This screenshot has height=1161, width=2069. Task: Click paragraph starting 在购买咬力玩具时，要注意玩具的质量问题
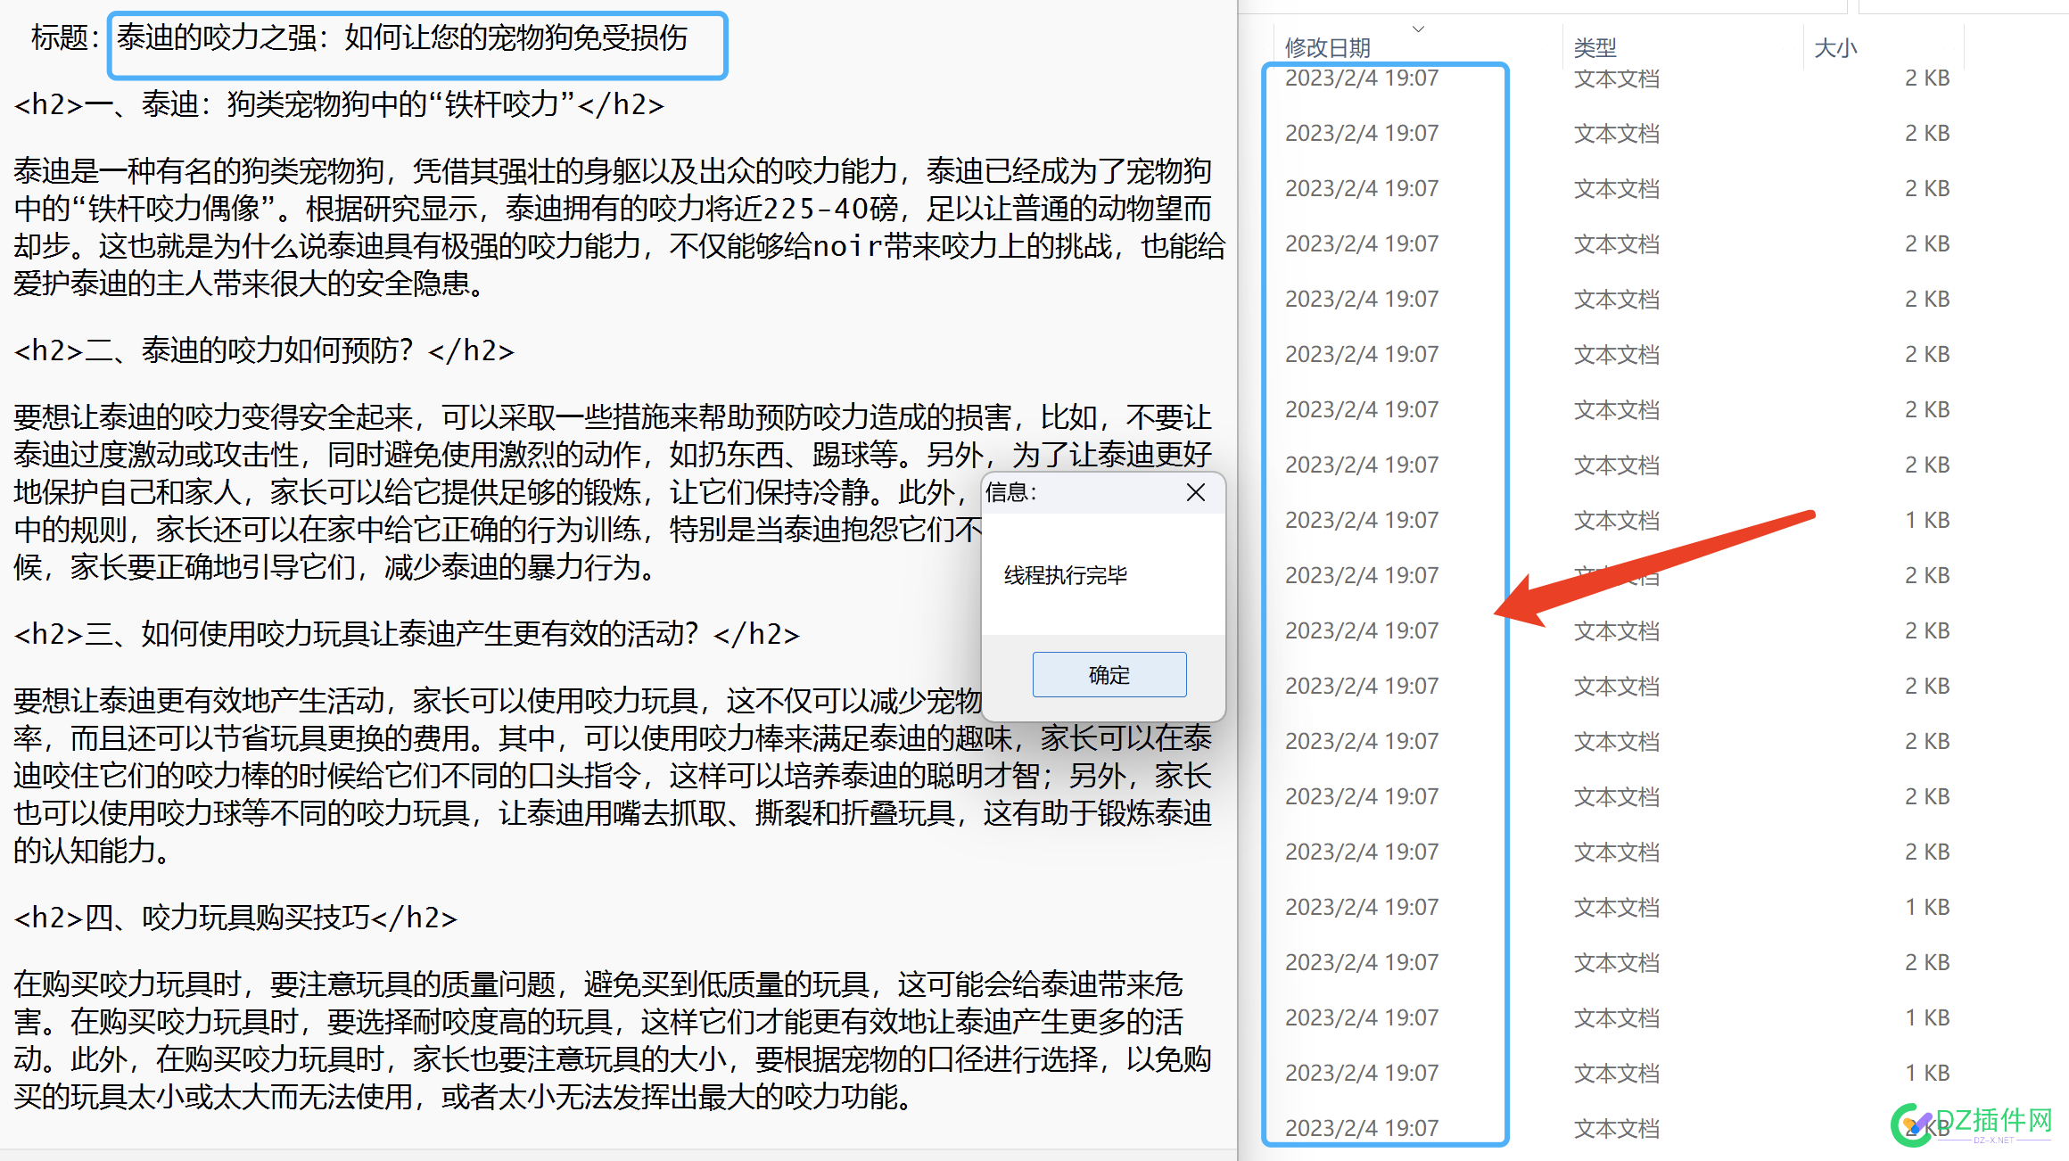pos(613,1041)
